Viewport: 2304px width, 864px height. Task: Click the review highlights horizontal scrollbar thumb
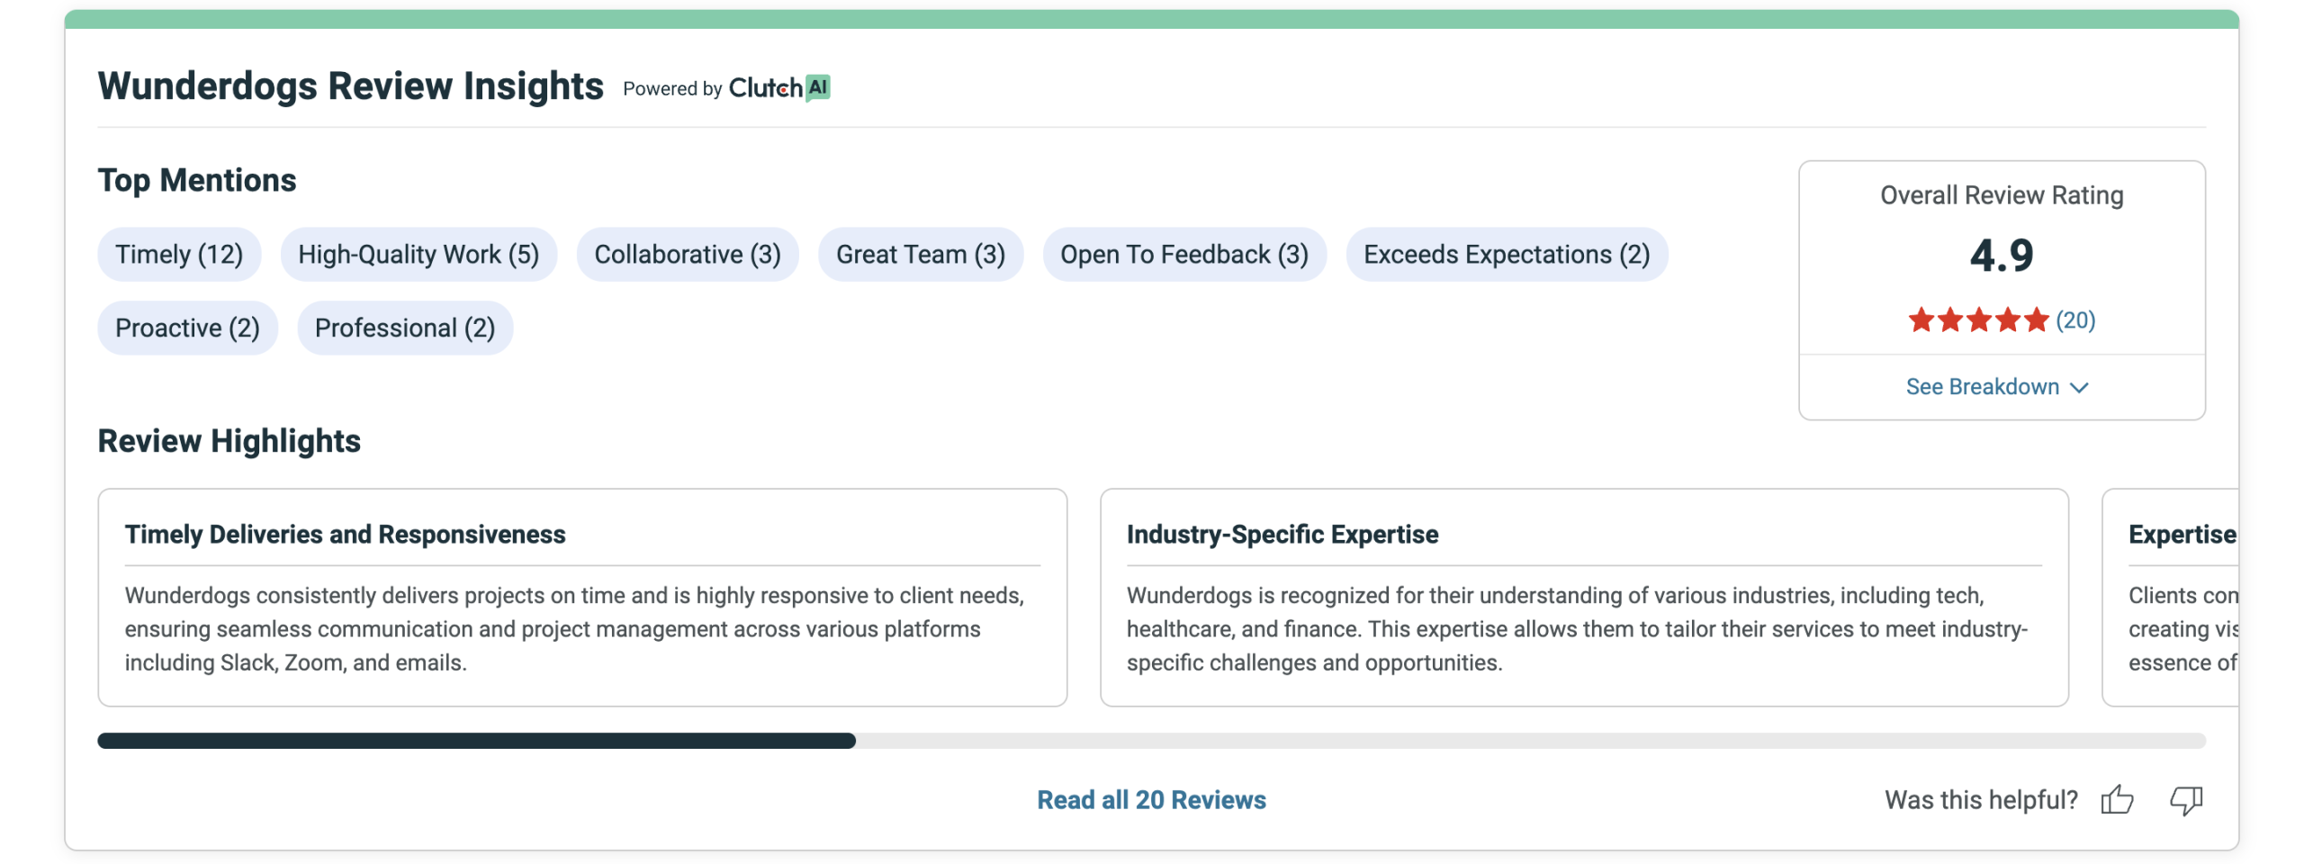[x=476, y=741]
